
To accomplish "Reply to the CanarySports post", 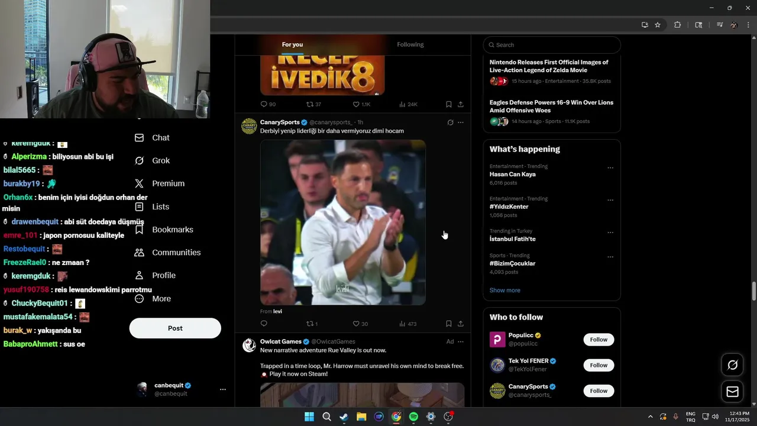I will point(264,324).
